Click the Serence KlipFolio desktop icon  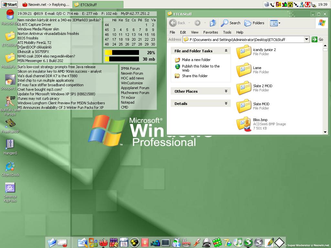tap(10, 188)
